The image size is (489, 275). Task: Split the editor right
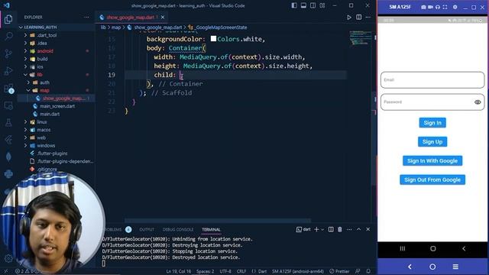(x=358, y=17)
